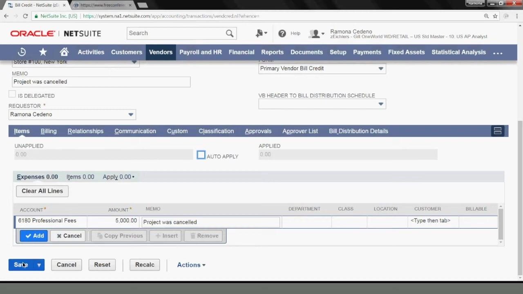Open browser zoom magnifier icon
This screenshot has width=523, height=294.
pos(486,16)
